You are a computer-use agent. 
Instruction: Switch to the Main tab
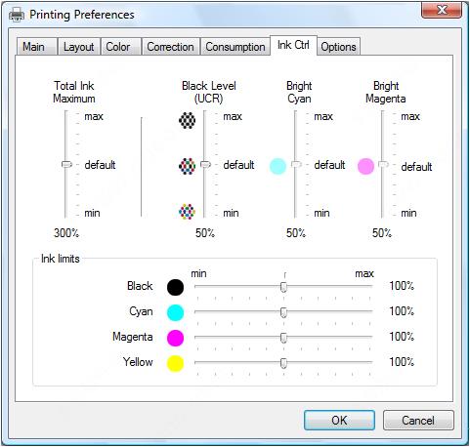(x=36, y=47)
